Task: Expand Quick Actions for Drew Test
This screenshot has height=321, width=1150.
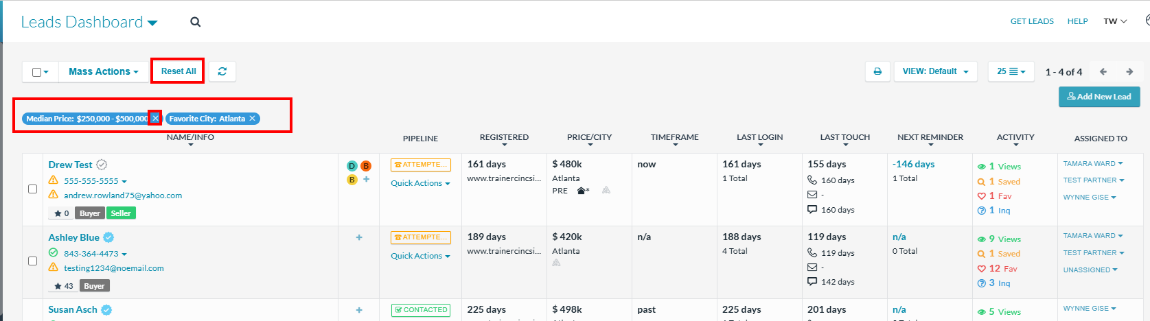Action: coord(420,183)
